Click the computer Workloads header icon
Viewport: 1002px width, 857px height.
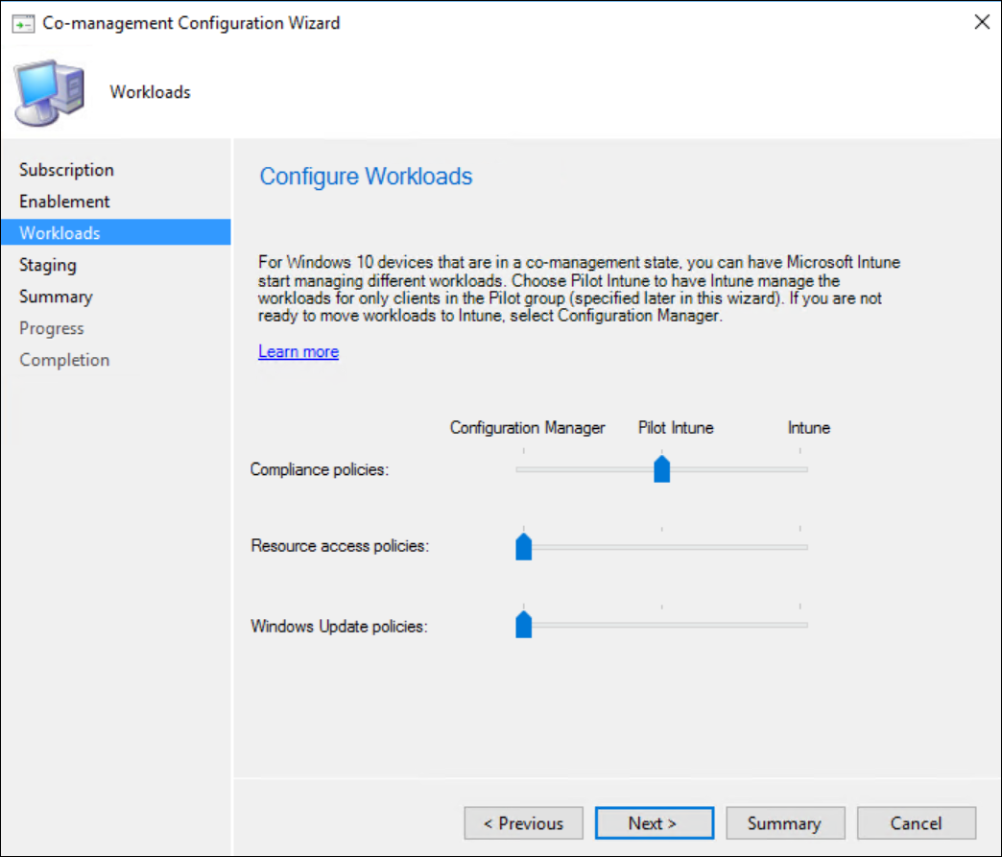click(50, 93)
